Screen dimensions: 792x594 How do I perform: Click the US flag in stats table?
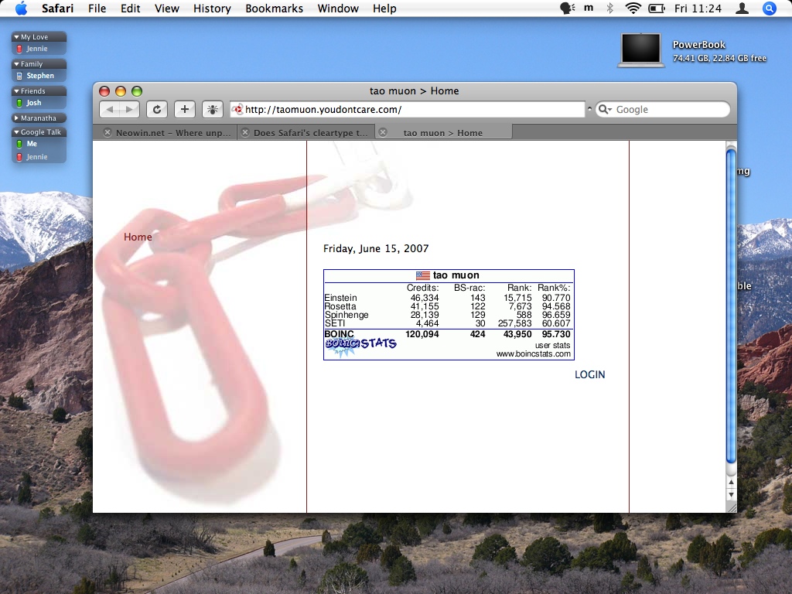click(x=423, y=275)
